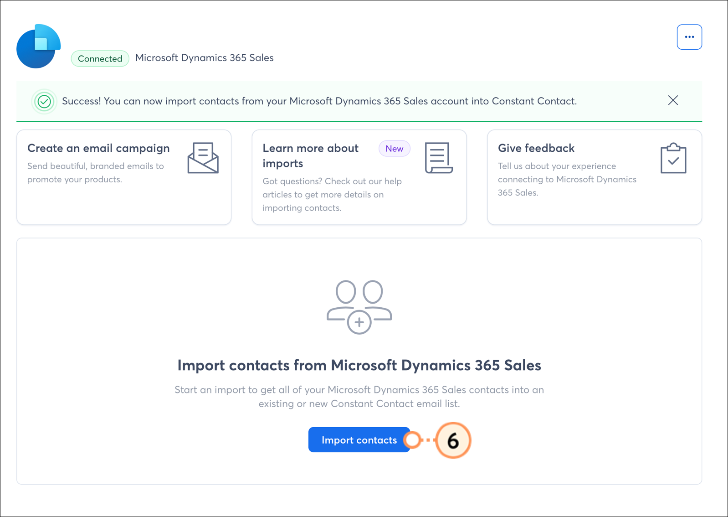Open the Create an email campaign card

[x=124, y=177]
